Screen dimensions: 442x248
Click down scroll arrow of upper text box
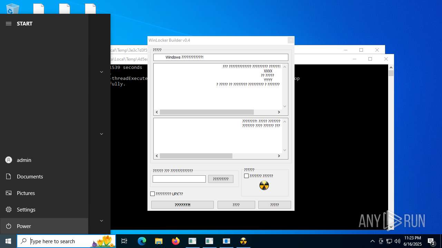tap(285, 106)
